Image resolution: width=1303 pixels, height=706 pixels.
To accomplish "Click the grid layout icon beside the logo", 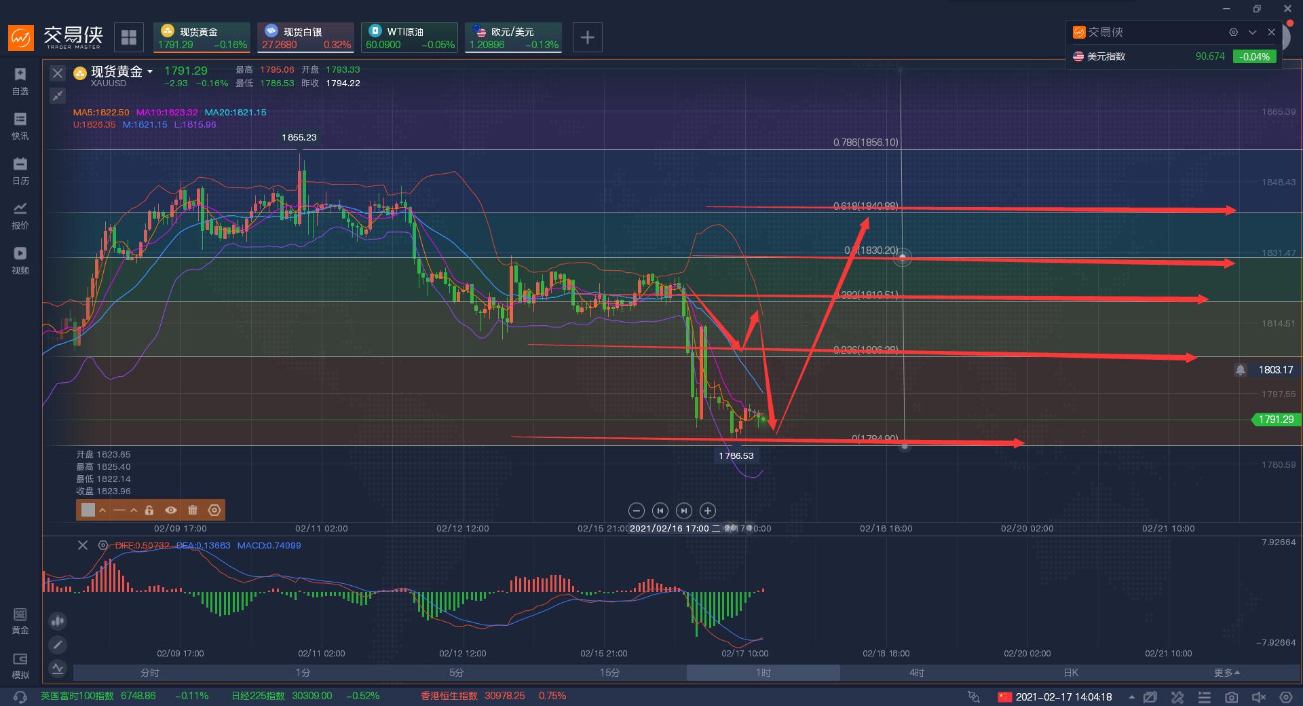I will pyautogui.click(x=128, y=37).
